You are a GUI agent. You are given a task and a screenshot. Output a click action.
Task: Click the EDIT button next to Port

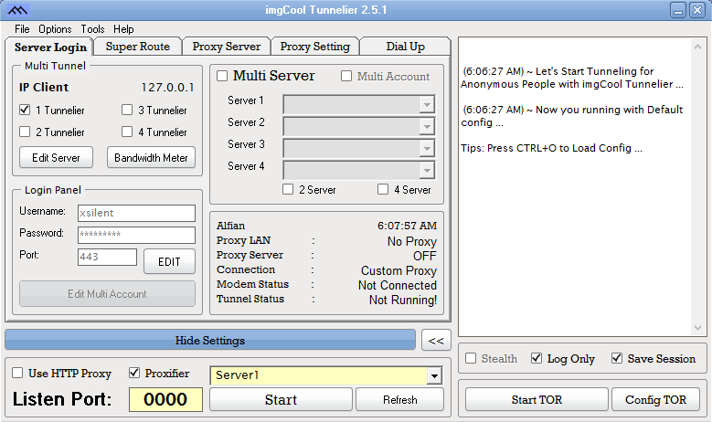click(169, 261)
